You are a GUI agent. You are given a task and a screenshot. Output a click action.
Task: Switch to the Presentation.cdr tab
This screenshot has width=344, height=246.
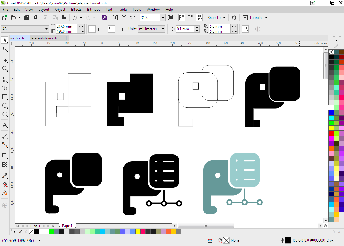pyautogui.click(x=44, y=38)
